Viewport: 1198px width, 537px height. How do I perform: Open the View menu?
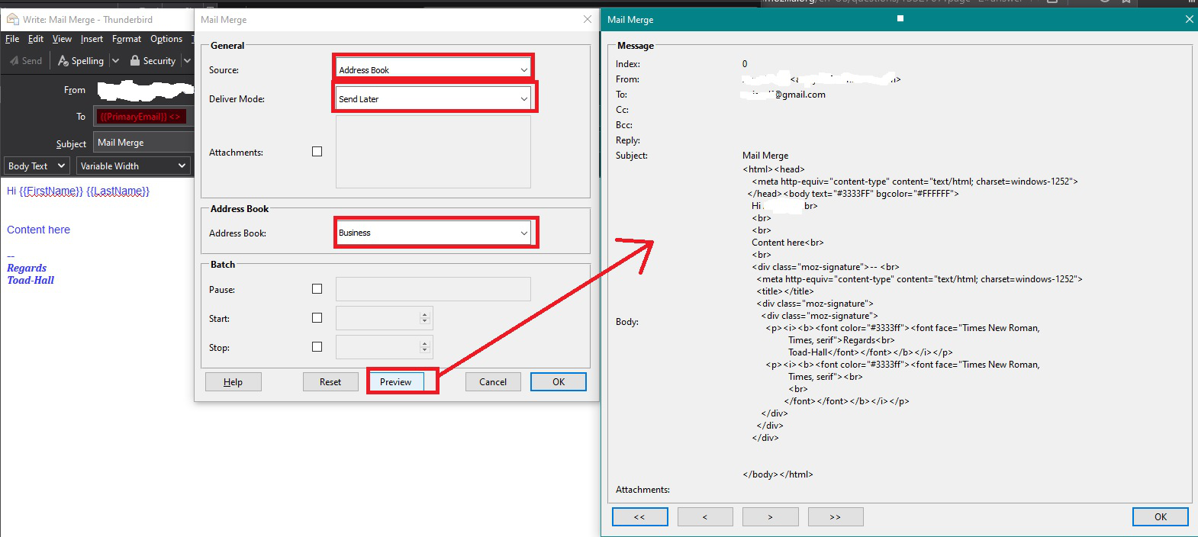62,39
